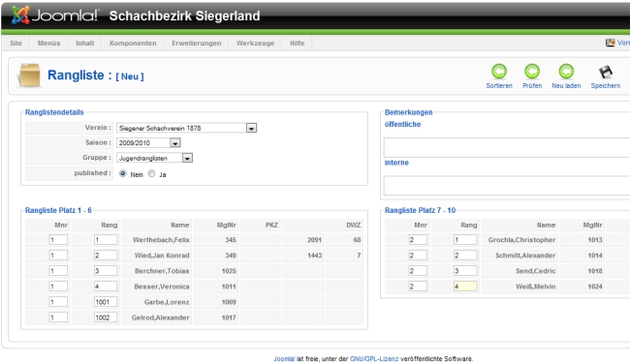Click the name Garbe,Lorenz
Screen dimensions: 630x363
pos(167,302)
